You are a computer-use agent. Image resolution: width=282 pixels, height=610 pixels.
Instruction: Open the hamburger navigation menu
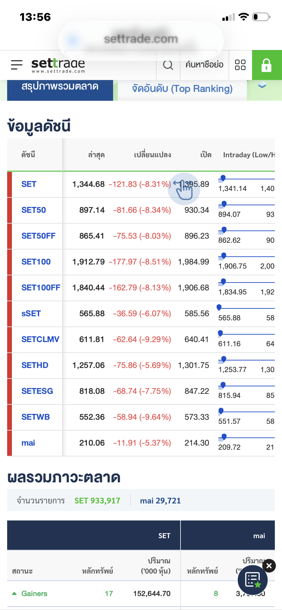click(16, 65)
